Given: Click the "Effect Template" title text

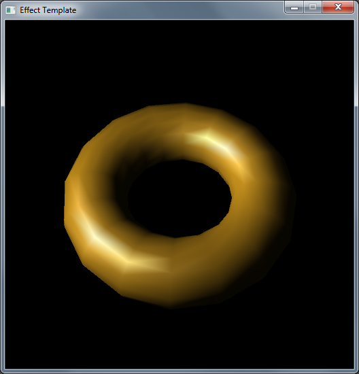Looking at the screenshot, I should [48, 10].
